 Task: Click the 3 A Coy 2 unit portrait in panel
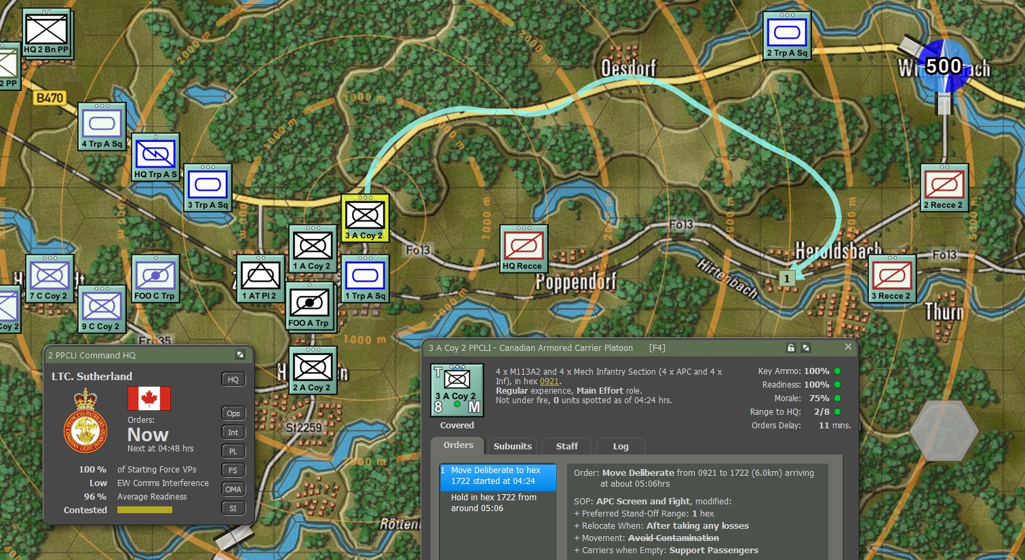tap(457, 390)
